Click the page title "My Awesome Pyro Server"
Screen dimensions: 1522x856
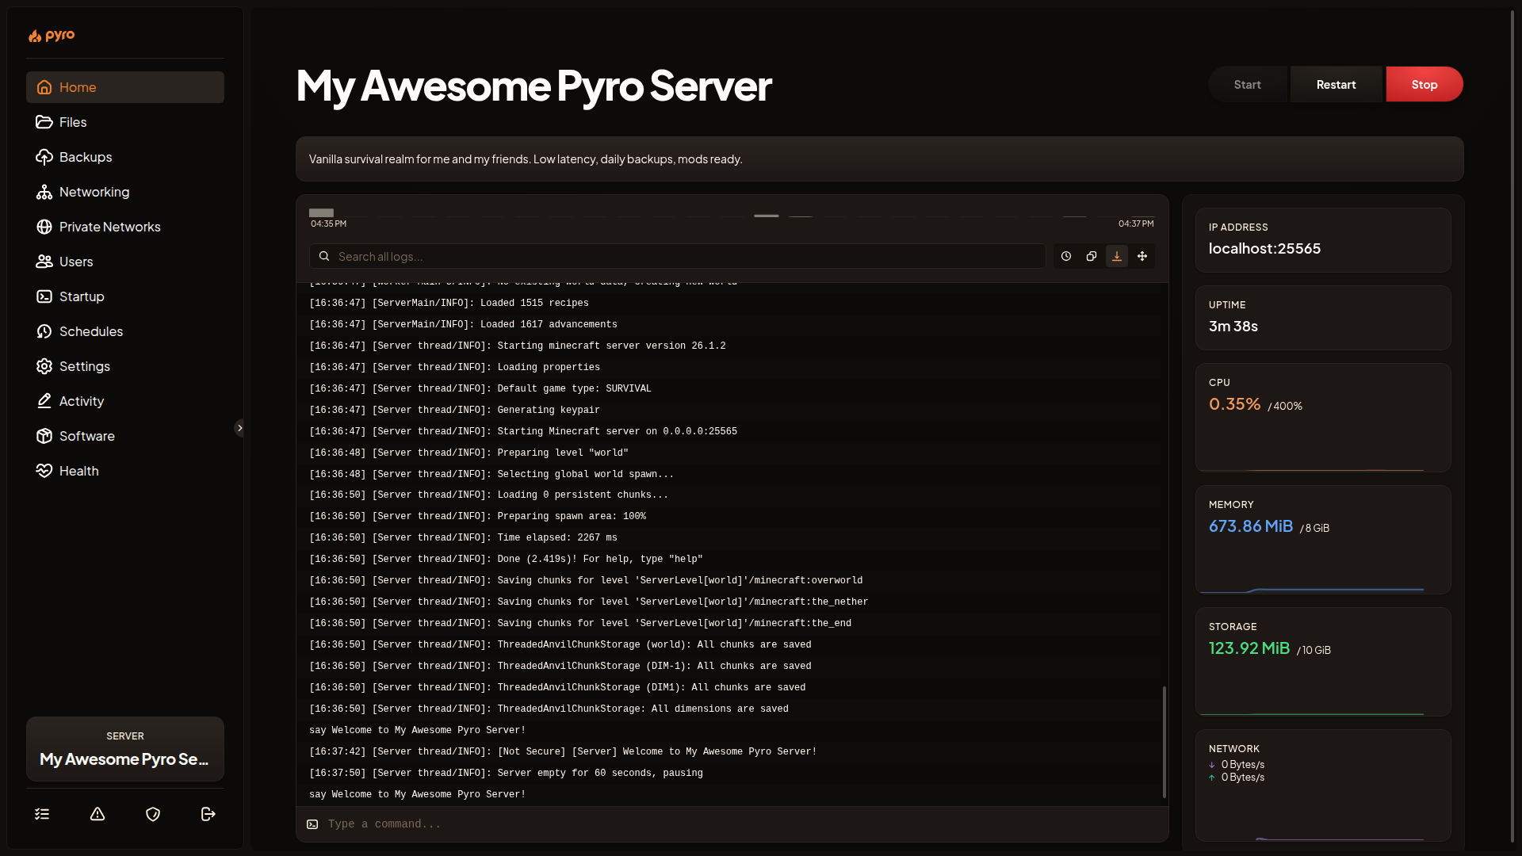(533, 86)
